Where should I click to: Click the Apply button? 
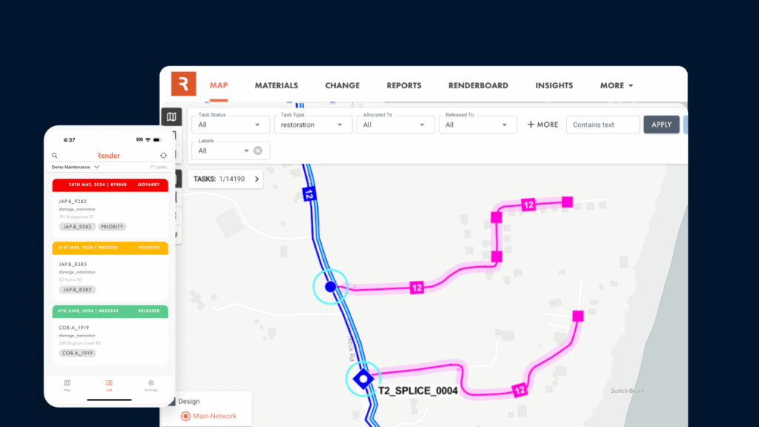(661, 125)
